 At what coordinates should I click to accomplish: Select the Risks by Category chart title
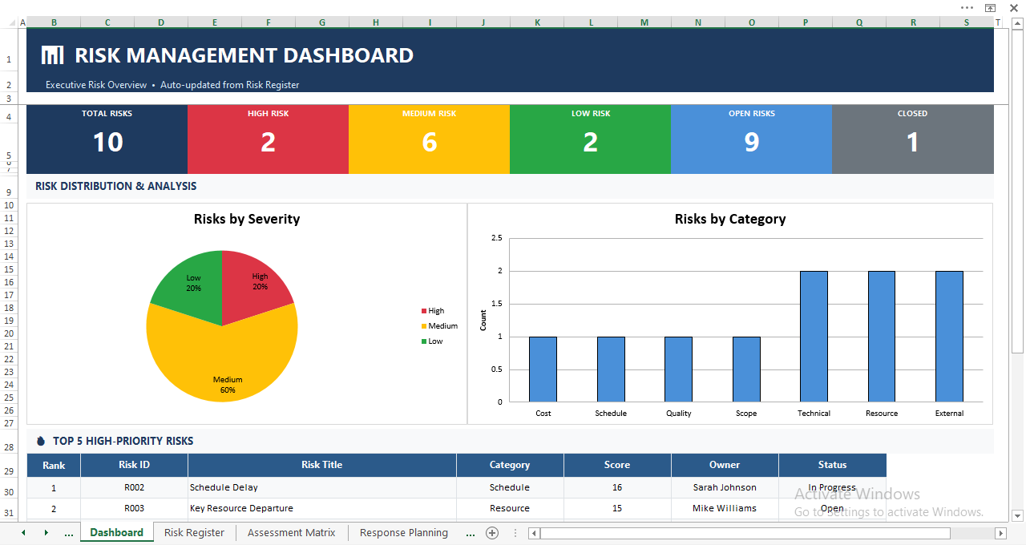point(730,219)
